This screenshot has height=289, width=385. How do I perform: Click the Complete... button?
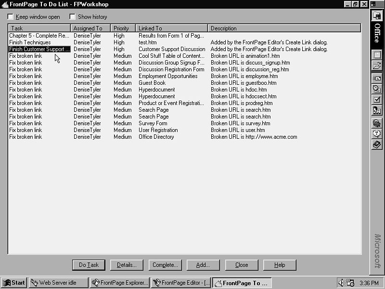point(165,265)
